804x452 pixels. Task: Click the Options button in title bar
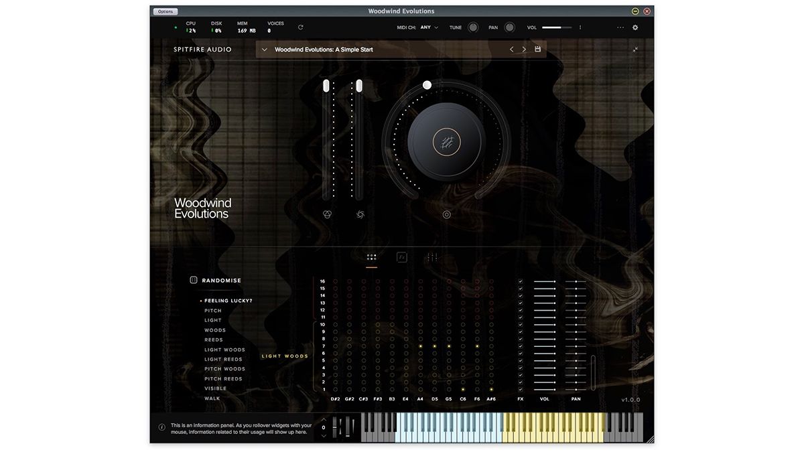pyautogui.click(x=165, y=11)
